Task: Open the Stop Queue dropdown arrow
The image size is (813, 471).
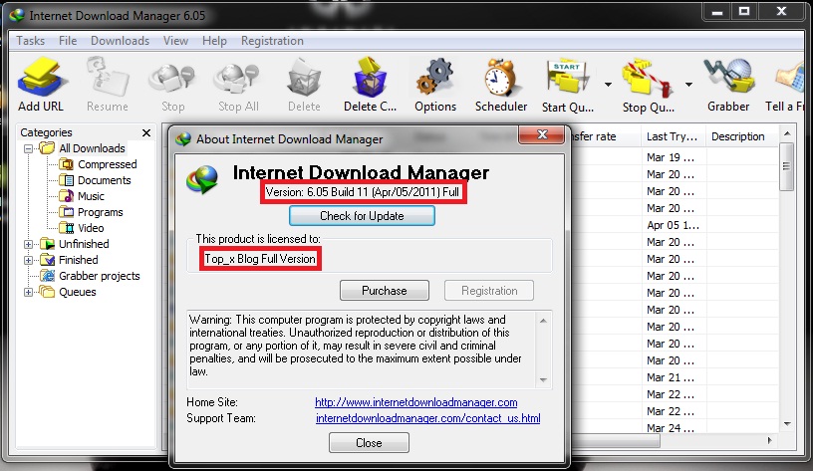Action: click(688, 84)
